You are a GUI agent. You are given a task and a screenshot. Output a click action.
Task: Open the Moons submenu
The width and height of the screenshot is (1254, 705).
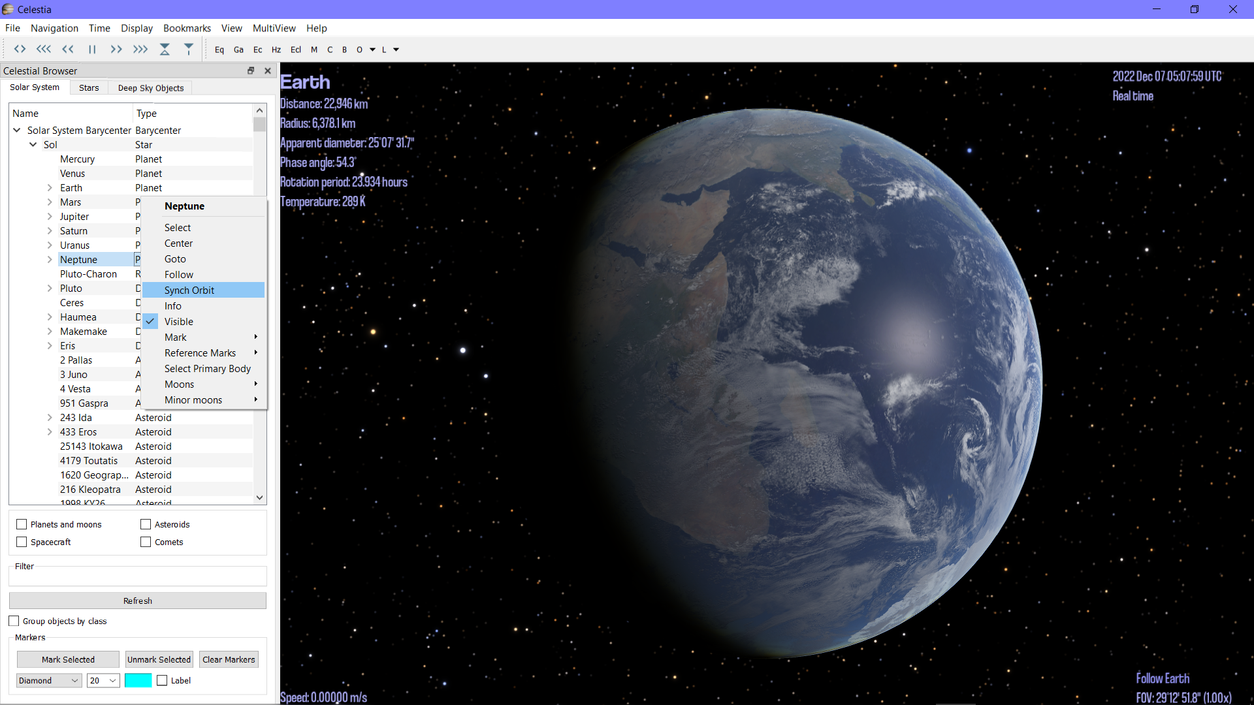pos(204,384)
